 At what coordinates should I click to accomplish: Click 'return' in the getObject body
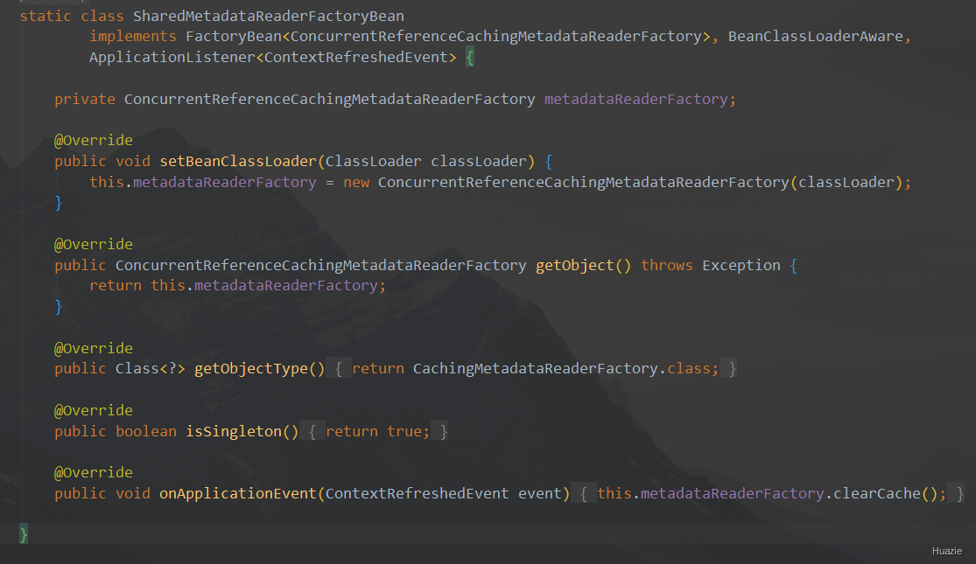tap(116, 285)
